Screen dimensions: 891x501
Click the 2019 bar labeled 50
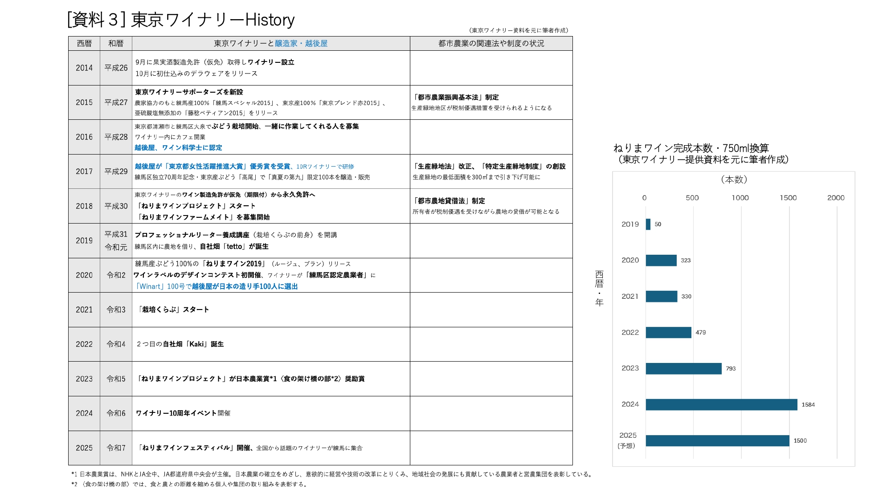(x=648, y=224)
